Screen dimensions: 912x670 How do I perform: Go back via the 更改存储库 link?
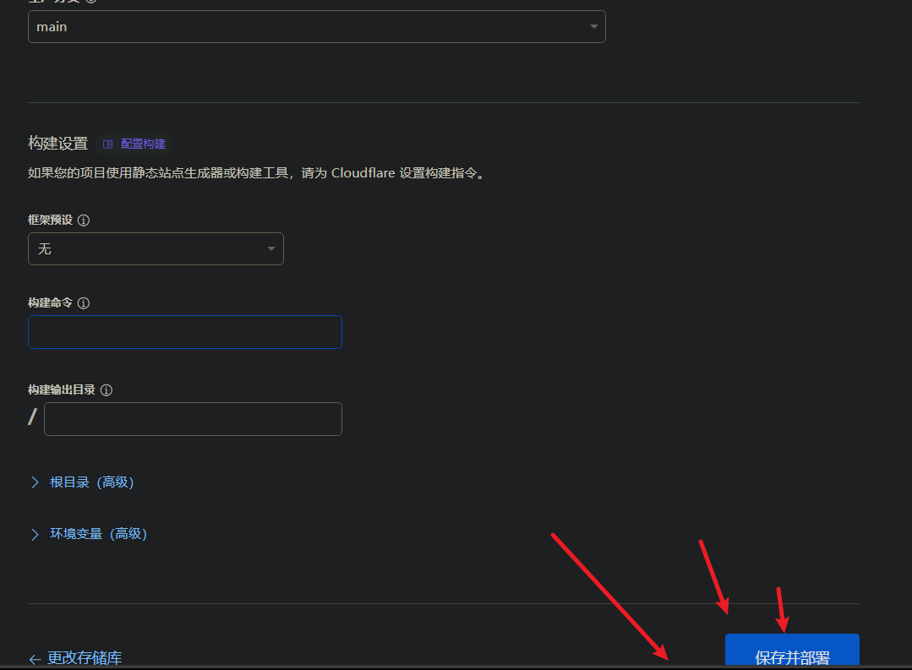[84, 658]
